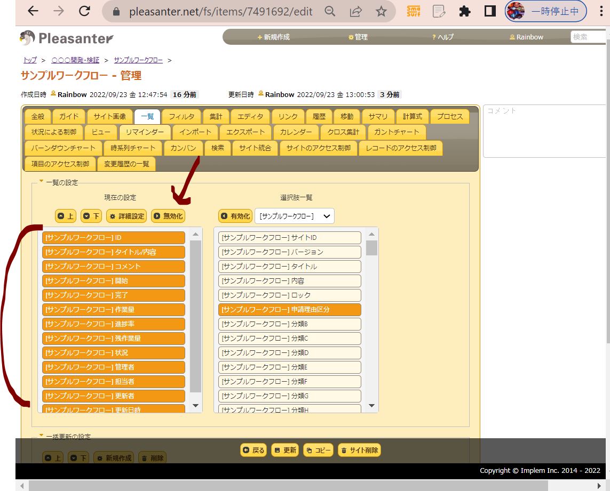610x491 pixels.
Task: Select [サンプルワークフロー] ID in current settings
Action: click(114, 238)
